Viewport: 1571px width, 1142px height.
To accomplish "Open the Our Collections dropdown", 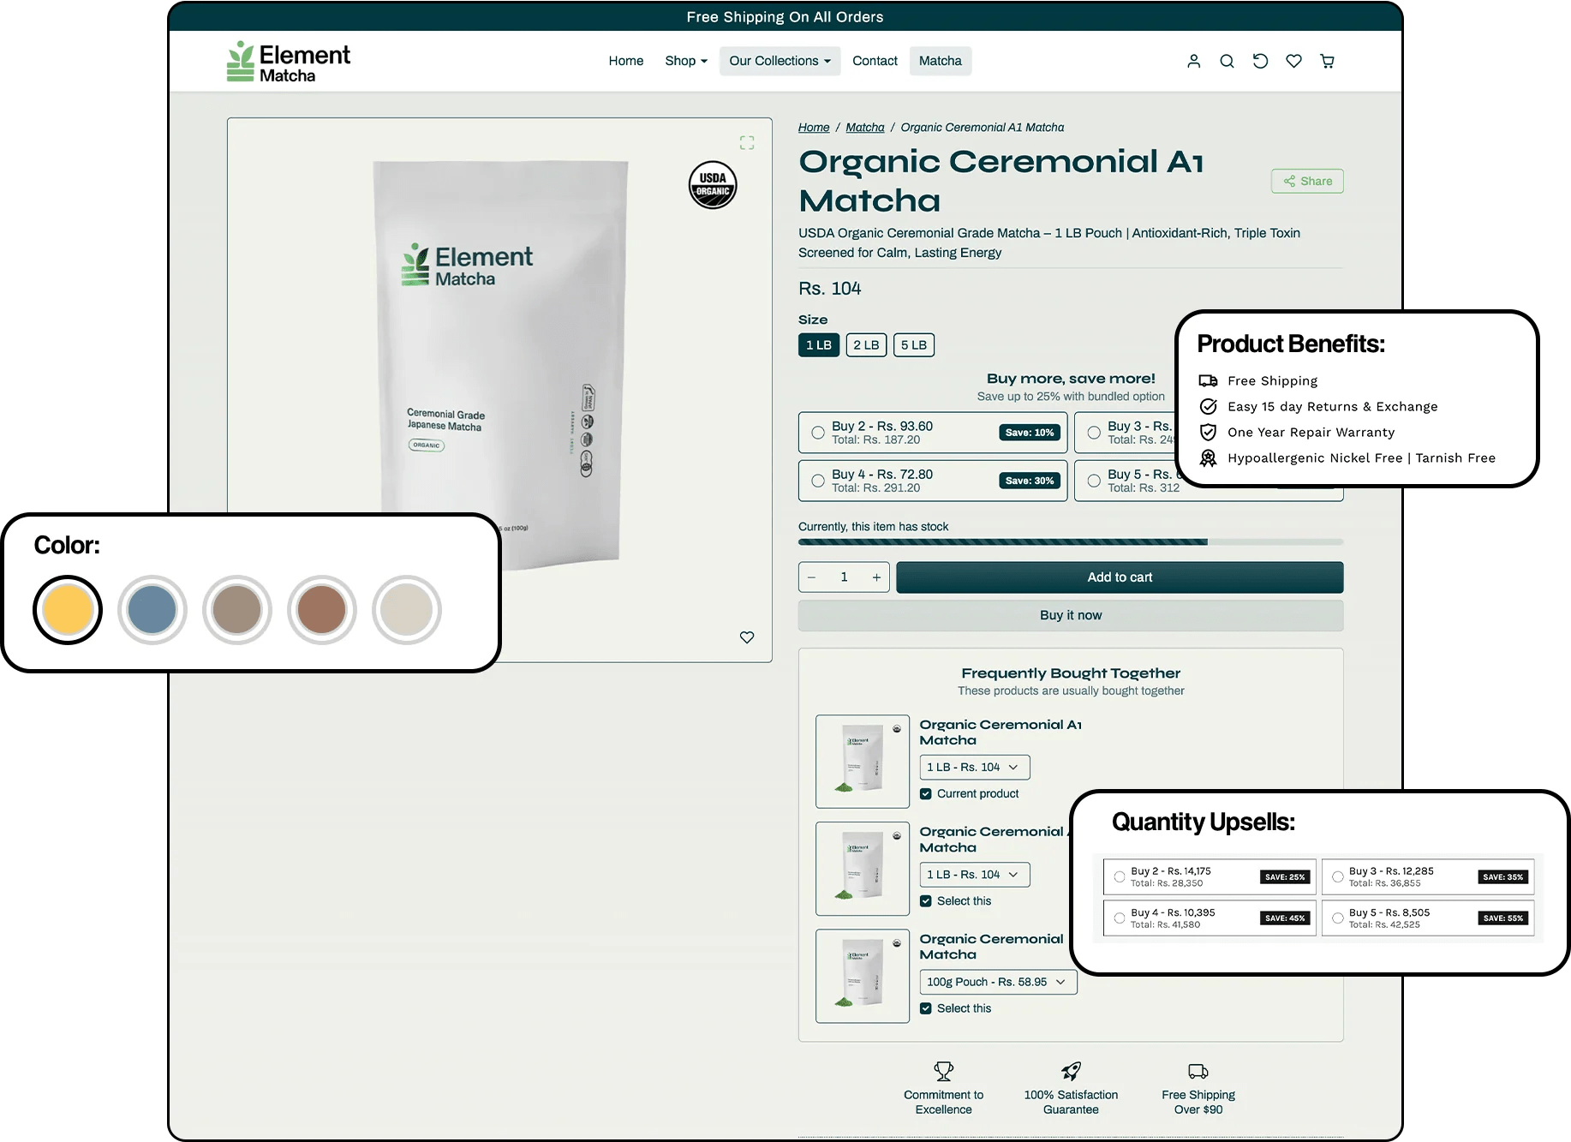I will pyautogui.click(x=780, y=61).
